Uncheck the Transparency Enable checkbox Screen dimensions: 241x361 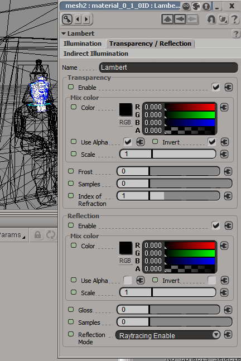(216, 87)
